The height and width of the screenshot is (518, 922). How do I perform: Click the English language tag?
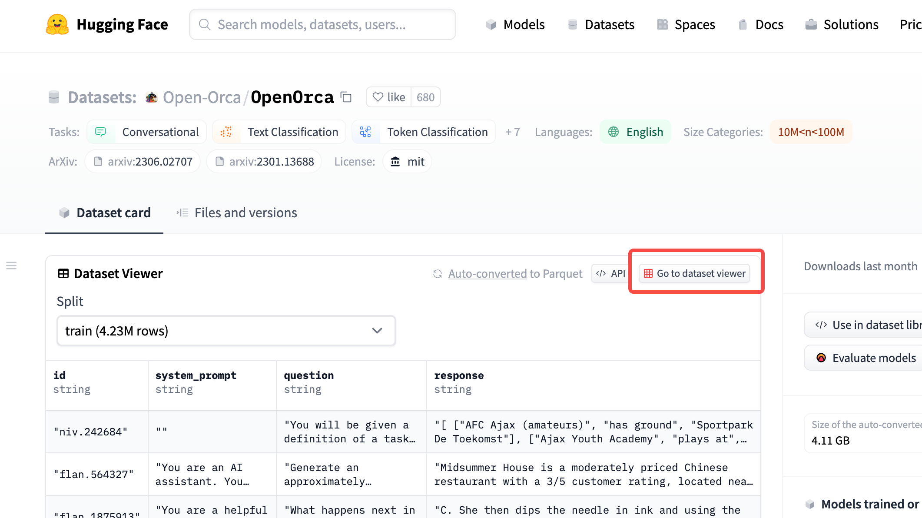tap(635, 132)
